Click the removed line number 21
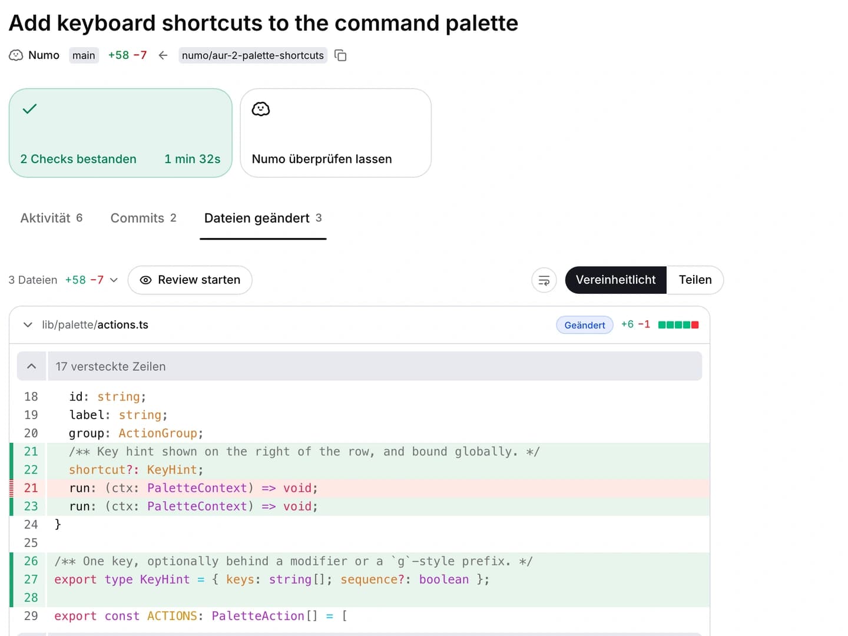This screenshot has width=848, height=636. coord(31,488)
